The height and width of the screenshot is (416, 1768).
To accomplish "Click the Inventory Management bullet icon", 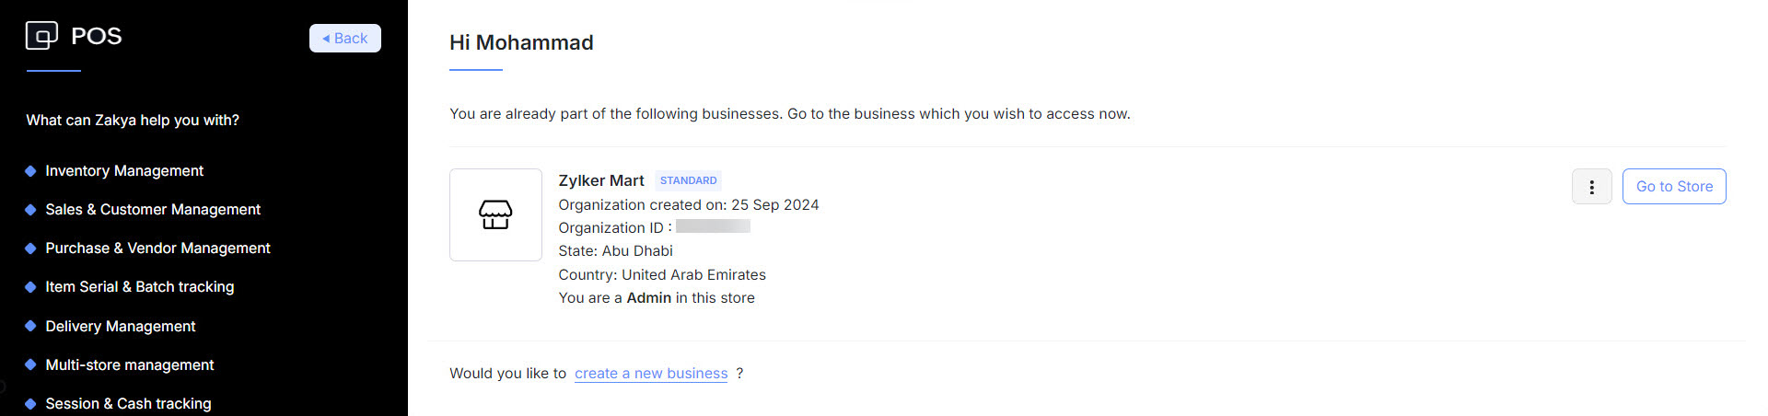I will pyautogui.click(x=30, y=171).
